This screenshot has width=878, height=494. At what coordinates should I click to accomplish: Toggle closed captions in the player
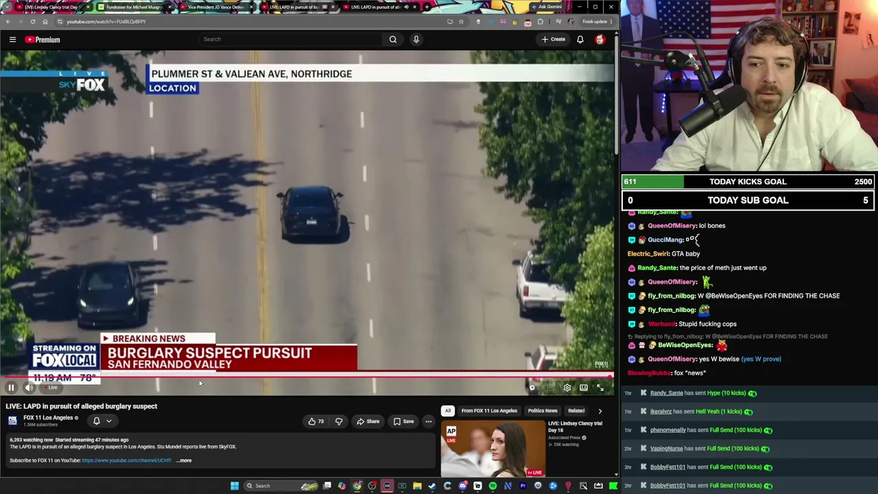[x=550, y=388]
